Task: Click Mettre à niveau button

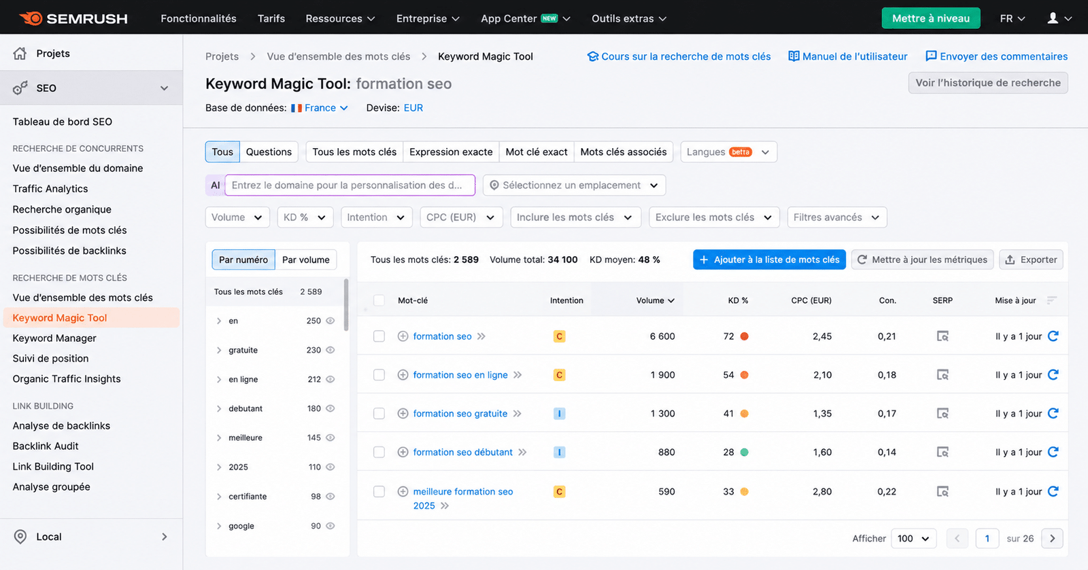Action: click(931, 18)
